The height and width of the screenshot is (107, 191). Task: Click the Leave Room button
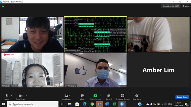182,97
